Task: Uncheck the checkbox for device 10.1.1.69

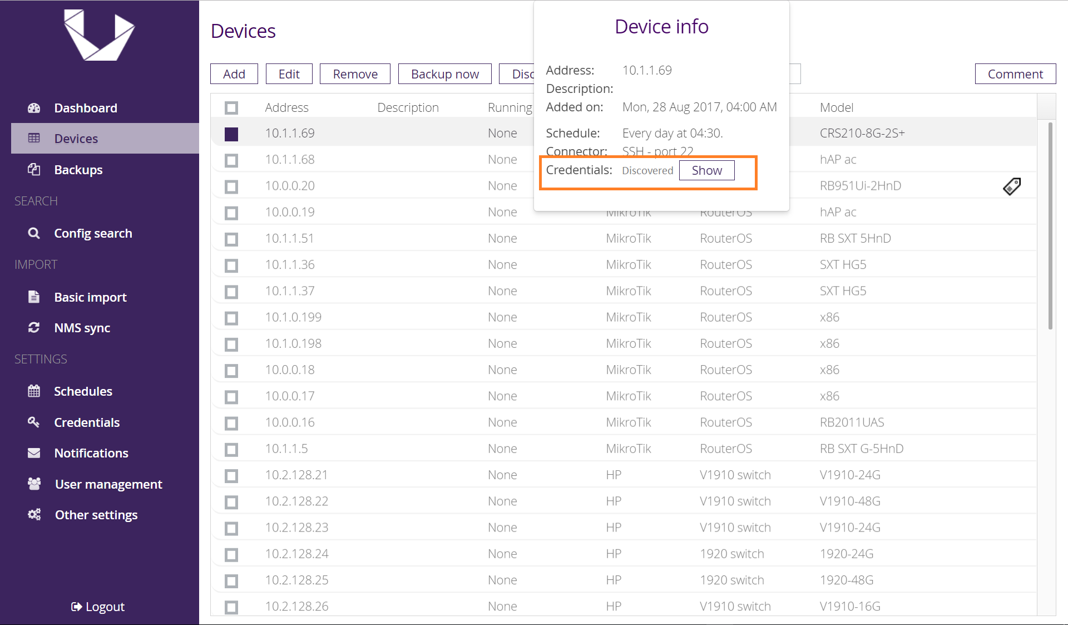Action: click(231, 134)
